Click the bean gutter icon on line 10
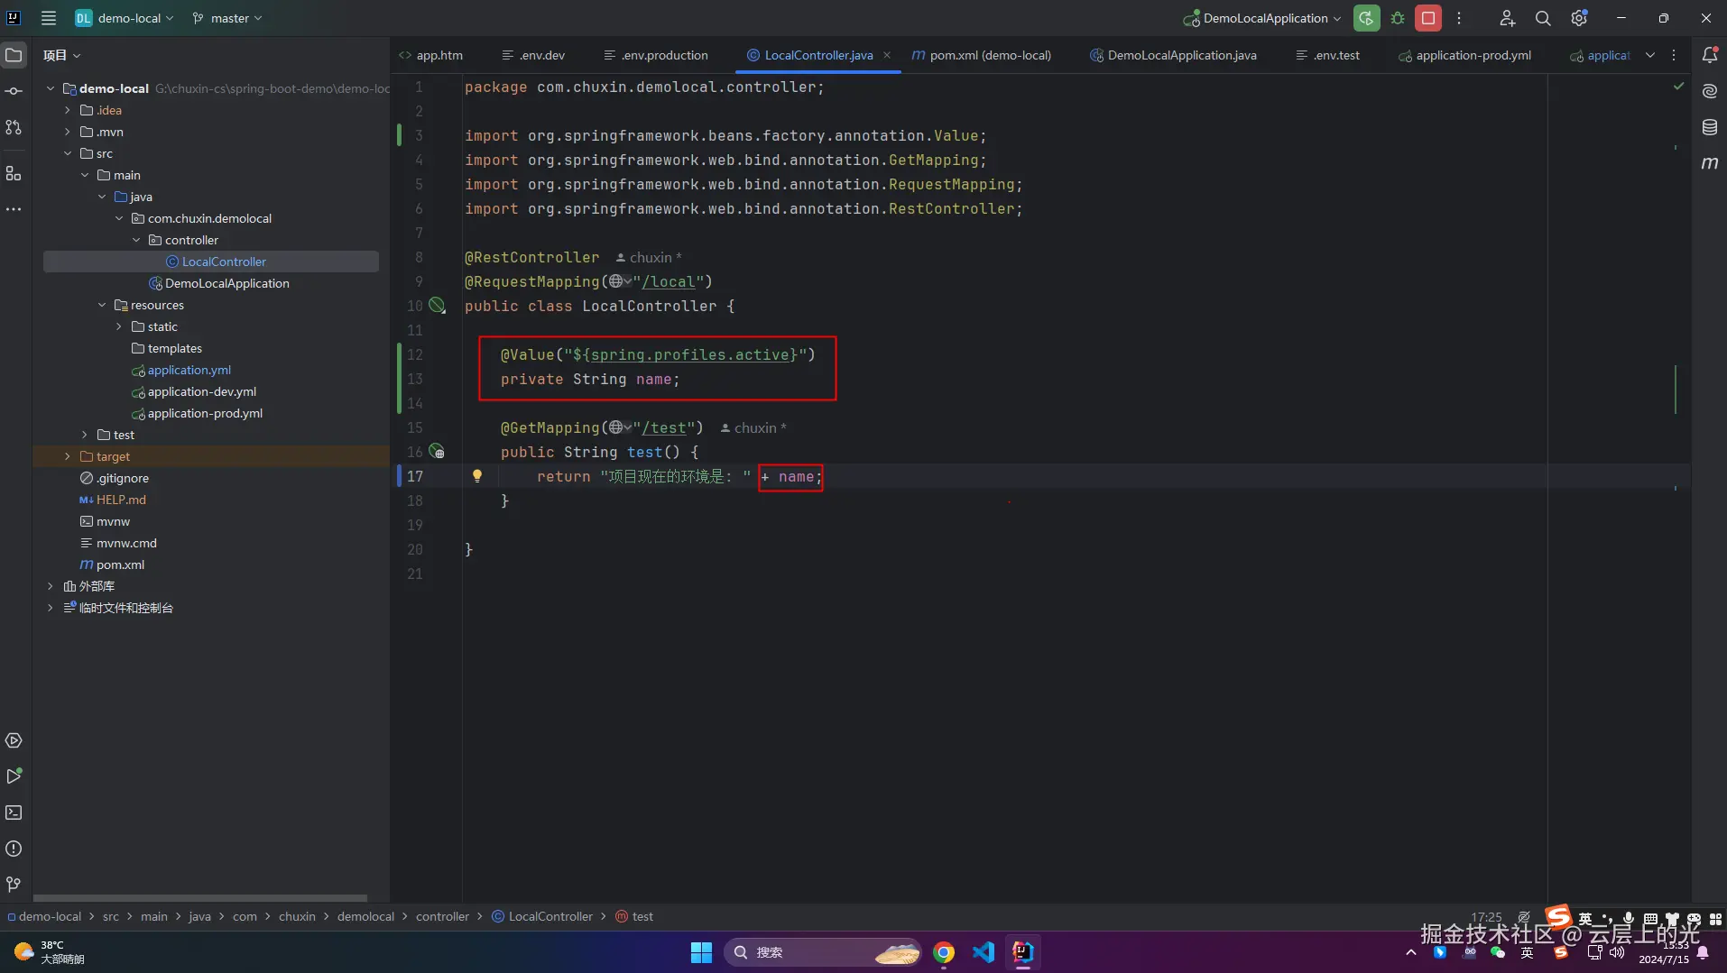 coord(437,306)
